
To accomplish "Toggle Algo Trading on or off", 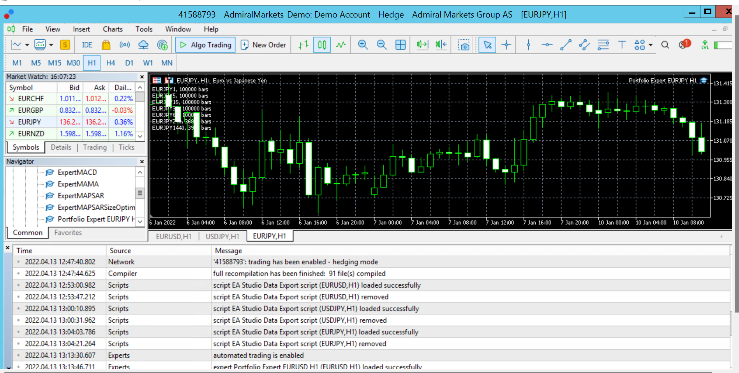I will (205, 45).
